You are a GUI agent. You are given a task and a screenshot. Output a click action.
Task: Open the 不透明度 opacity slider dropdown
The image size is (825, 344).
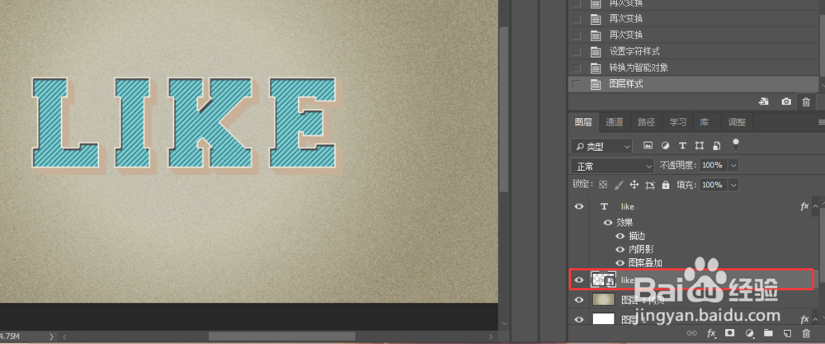734,165
